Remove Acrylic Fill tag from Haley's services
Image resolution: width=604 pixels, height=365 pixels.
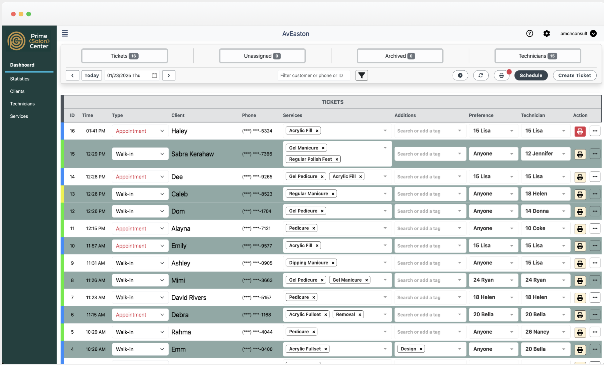coord(317,131)
